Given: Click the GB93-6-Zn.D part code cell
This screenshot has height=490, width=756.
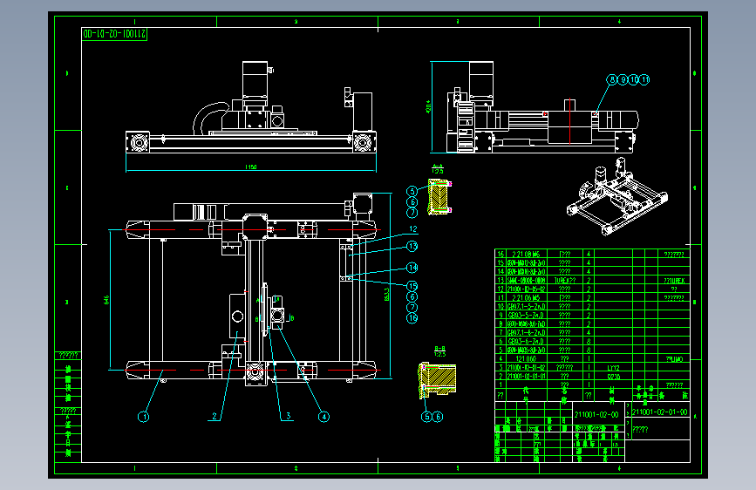Looking at the screenshot, I should 526,342.
